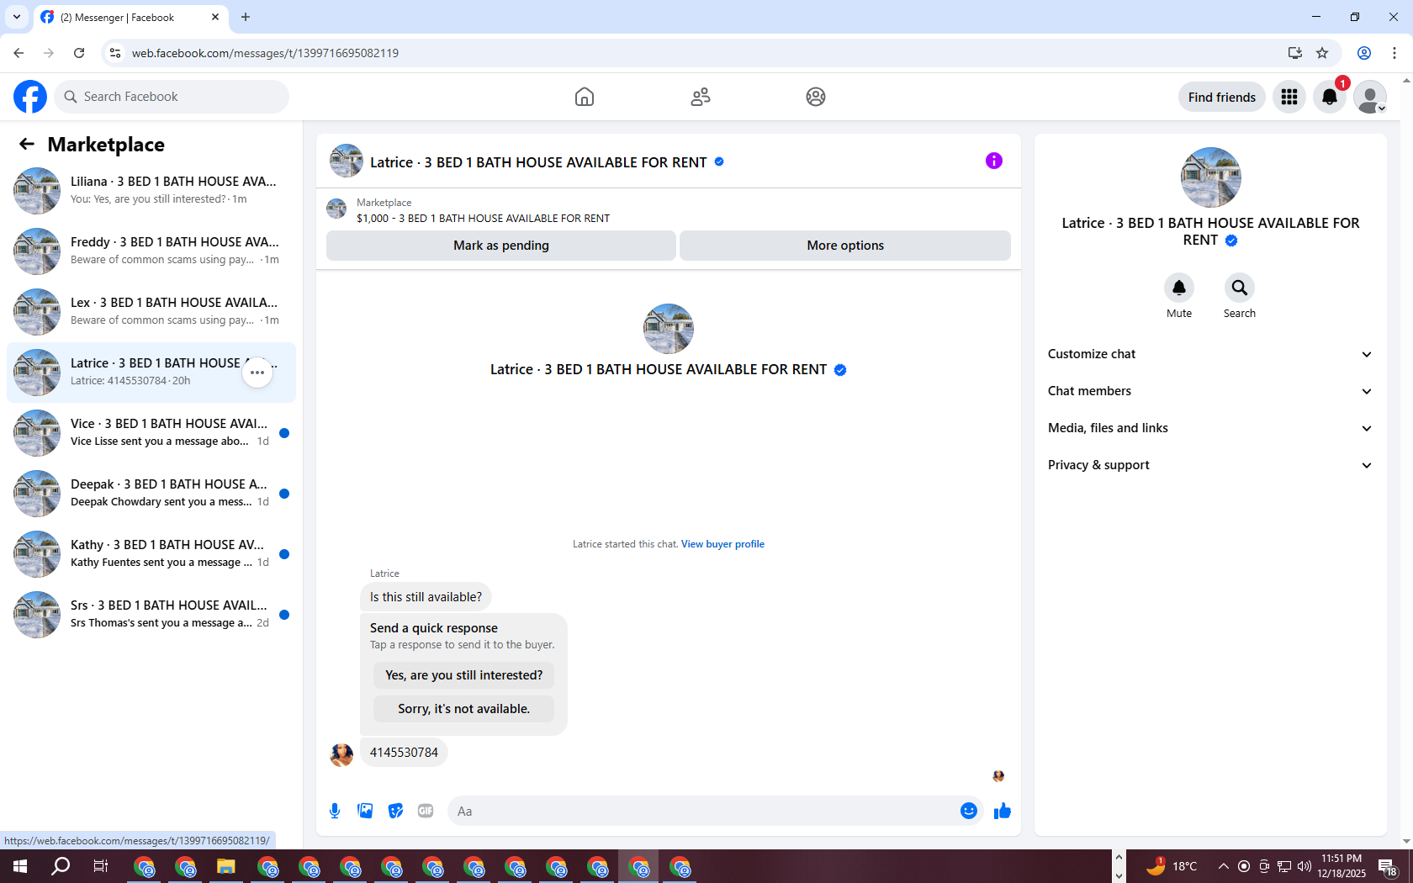
Task: Open the emoji picker in the message box
Action: (x=969, y=811)
